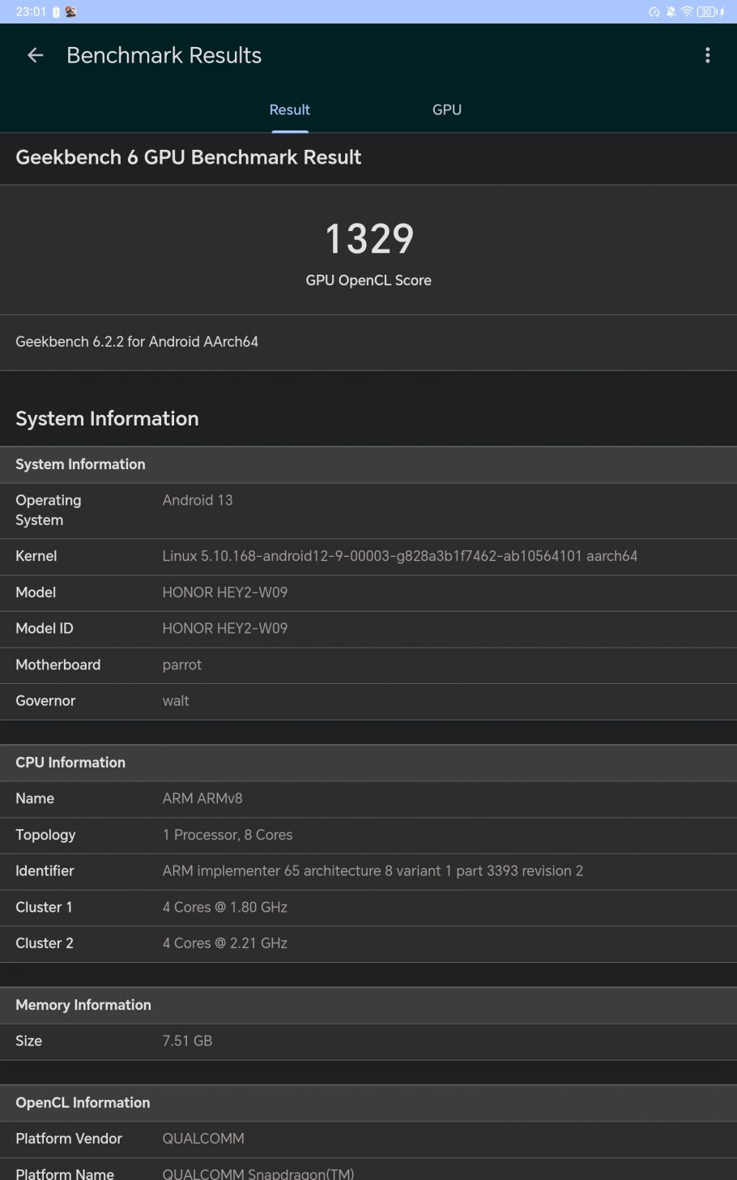Tap the Motherboard parrot row
Screen dimensions: 737x1180
tap(368, 665)
